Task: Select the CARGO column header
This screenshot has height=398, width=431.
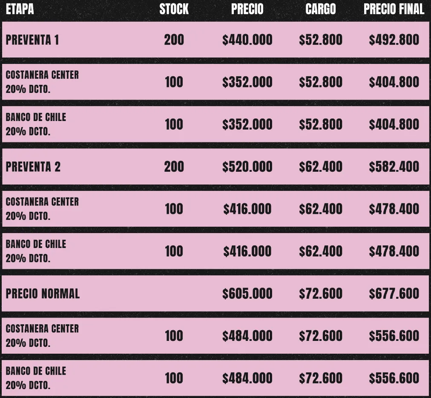Action: coord(320,9)
